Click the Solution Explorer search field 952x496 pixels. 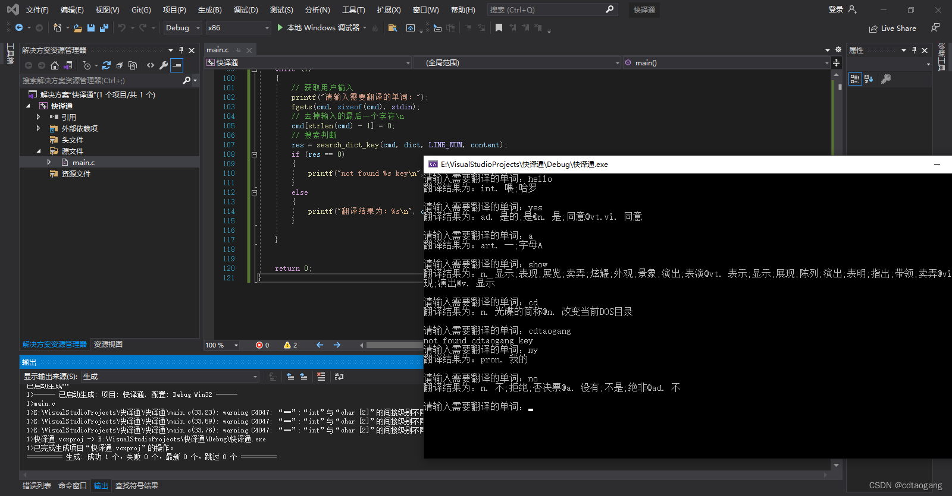[x=101, y=80]
